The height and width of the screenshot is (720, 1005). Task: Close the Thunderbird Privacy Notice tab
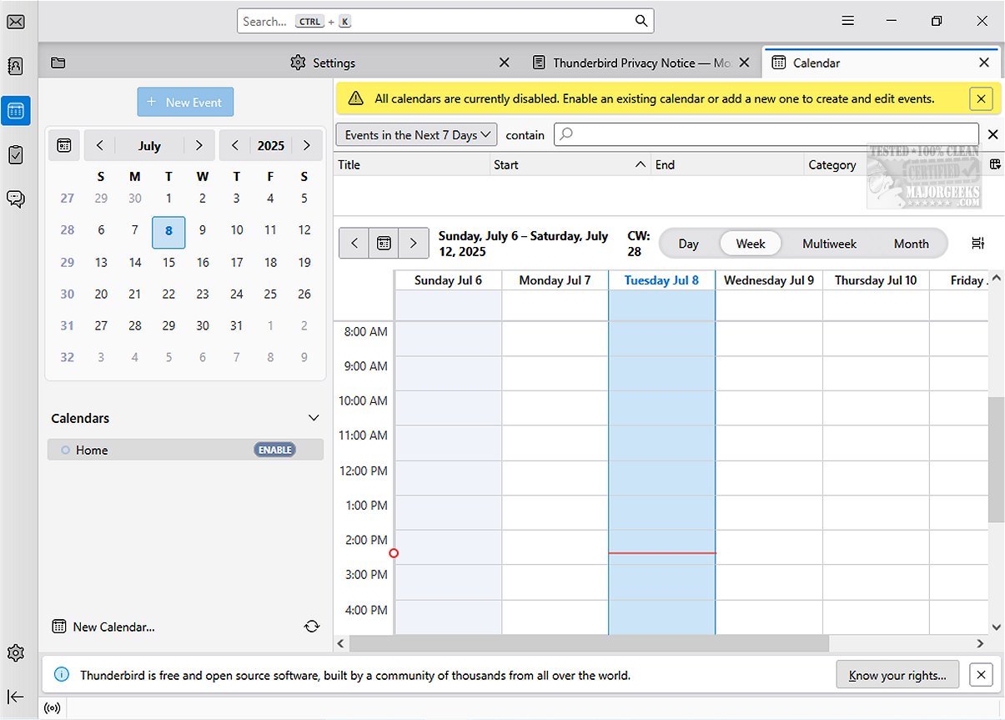[x=745, y=63]
